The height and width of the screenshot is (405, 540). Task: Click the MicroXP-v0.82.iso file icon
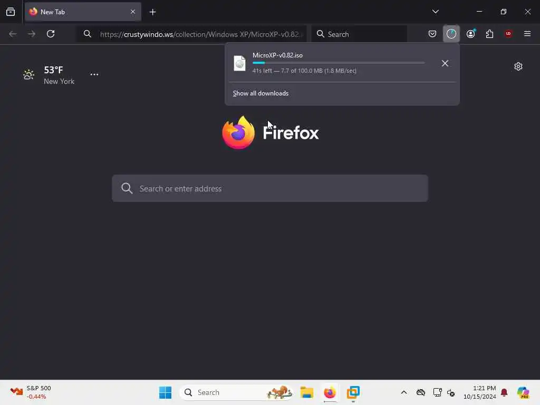coord(240,63)
